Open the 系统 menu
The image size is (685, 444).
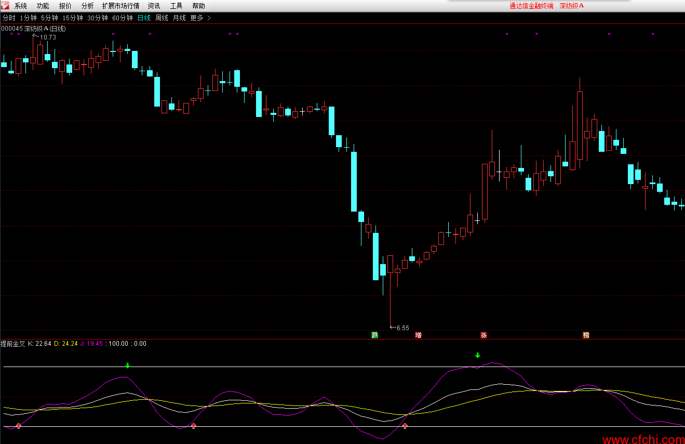coord(21,6)
